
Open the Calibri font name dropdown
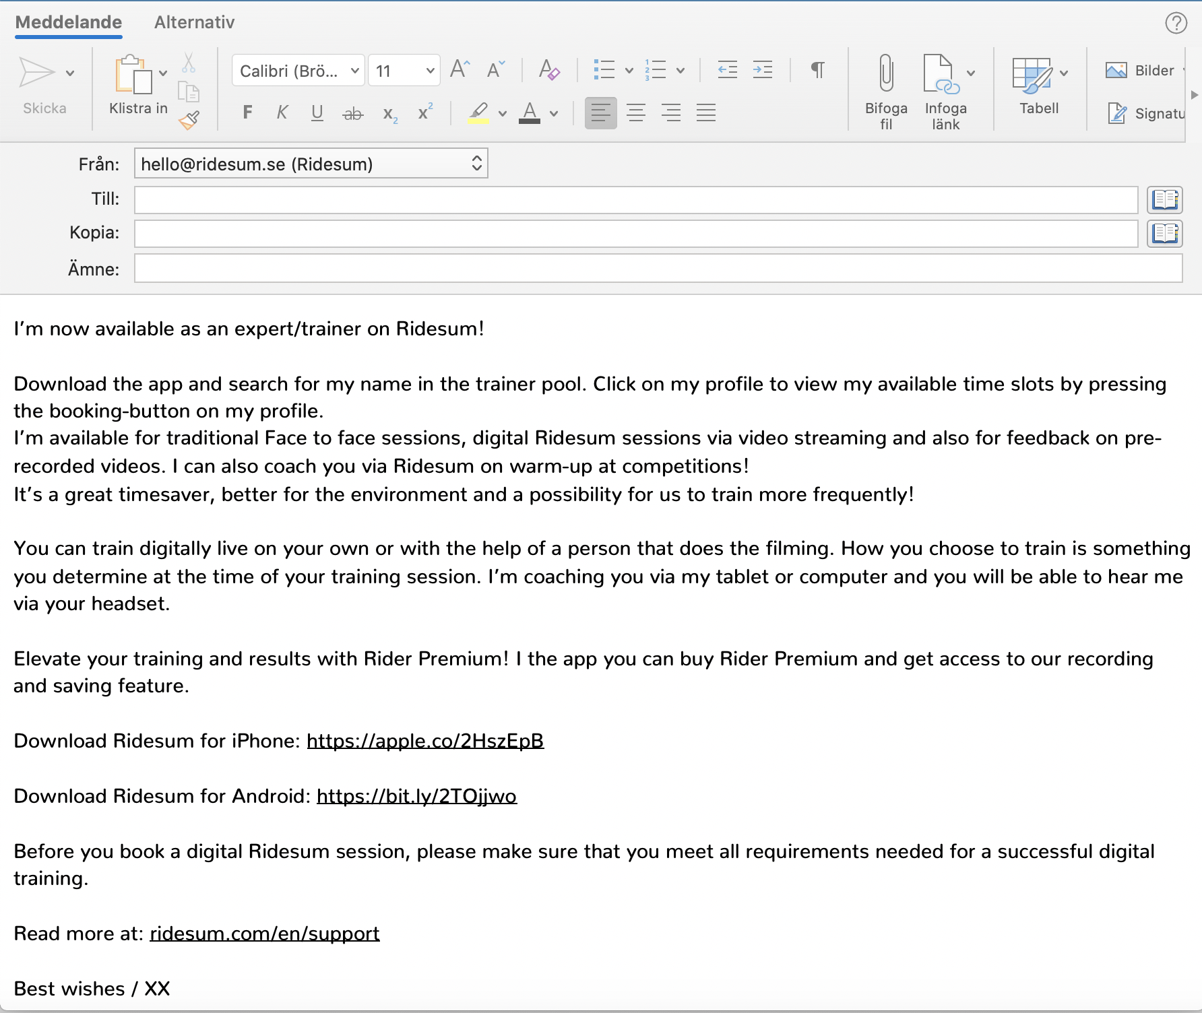click(298, 70)
